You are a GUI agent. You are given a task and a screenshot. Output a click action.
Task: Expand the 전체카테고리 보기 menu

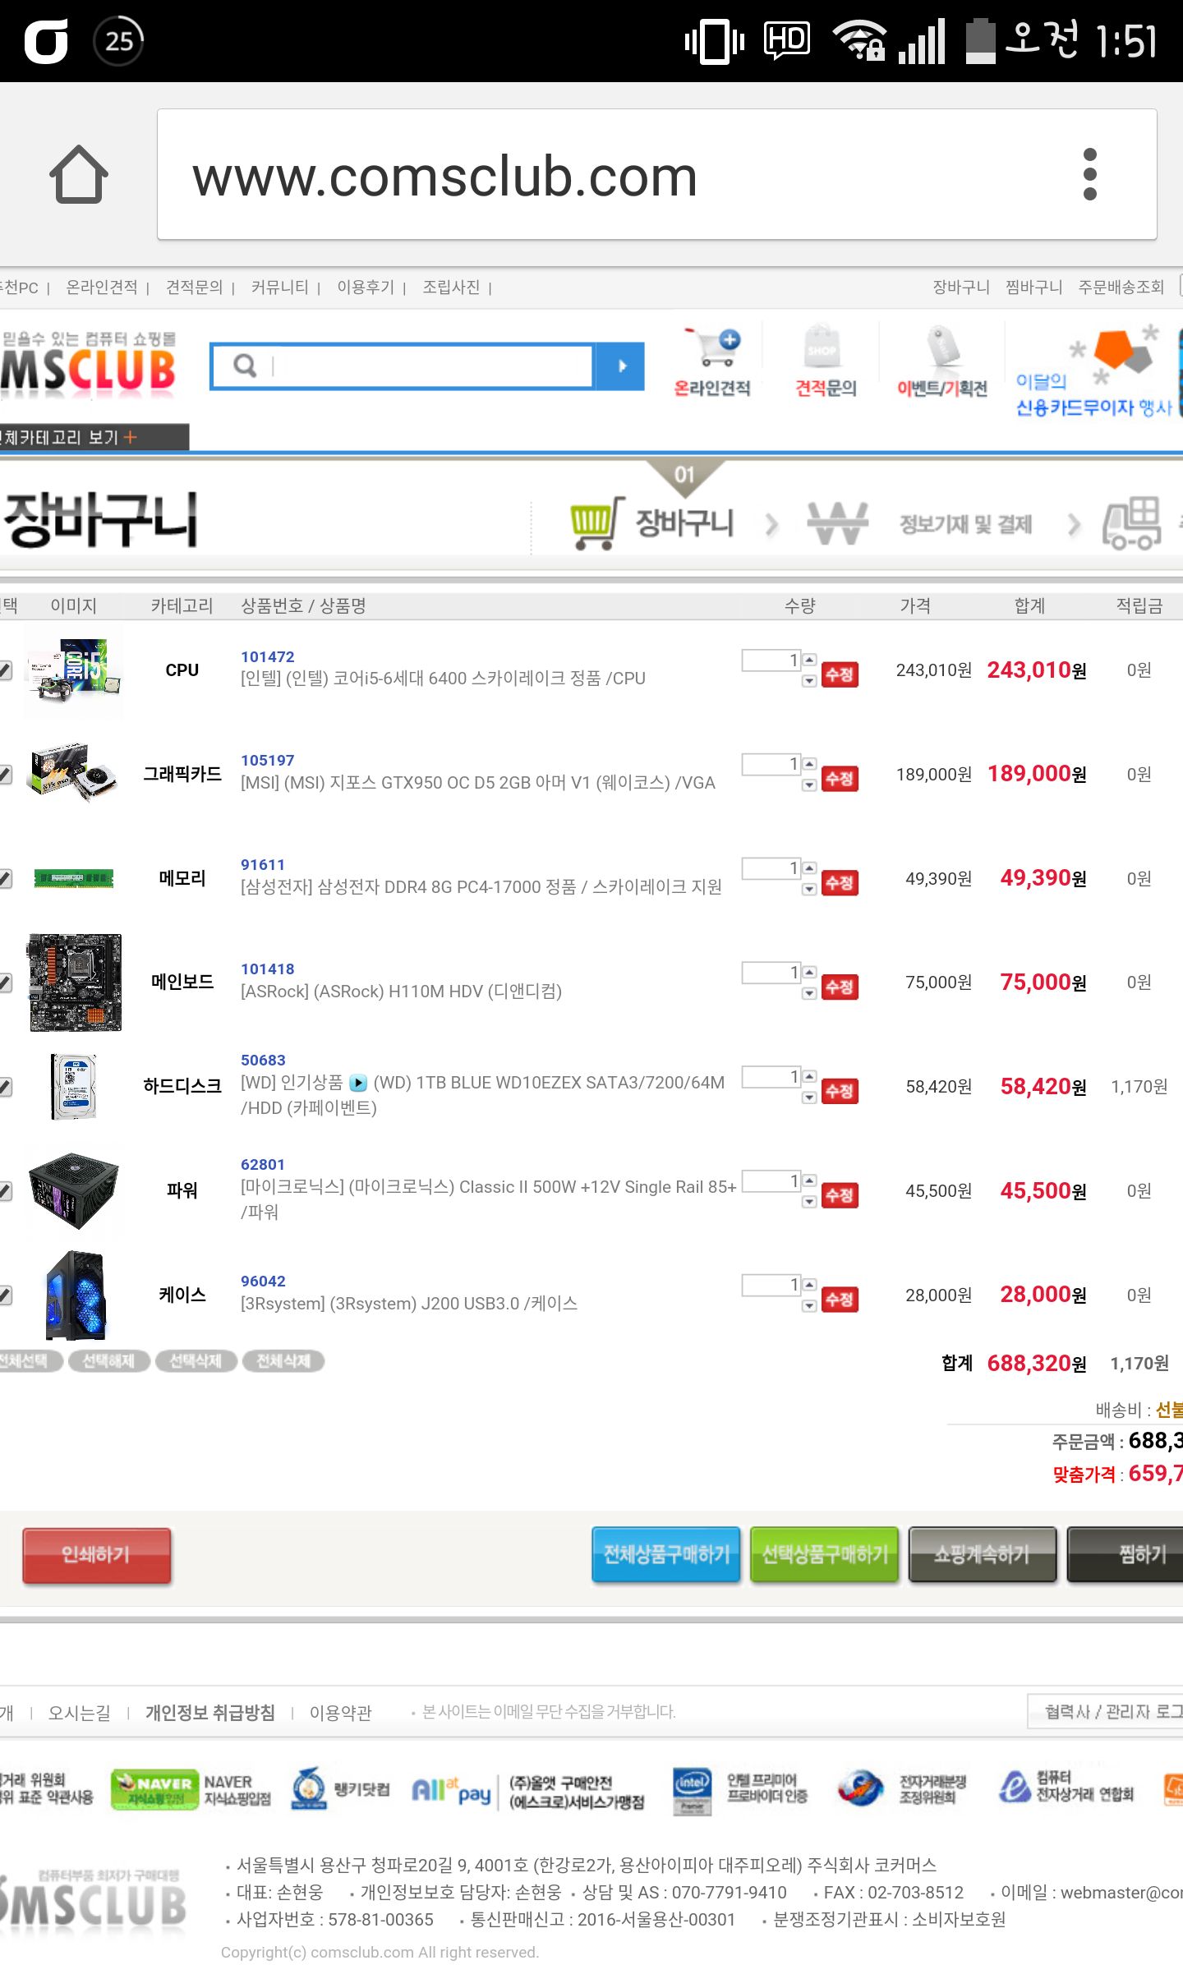point(94,437)
